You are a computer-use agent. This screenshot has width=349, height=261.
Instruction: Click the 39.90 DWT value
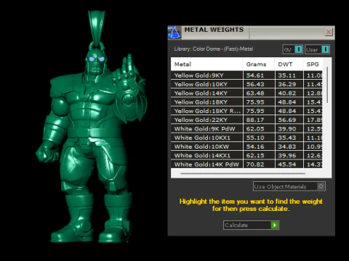coord(286,129)
